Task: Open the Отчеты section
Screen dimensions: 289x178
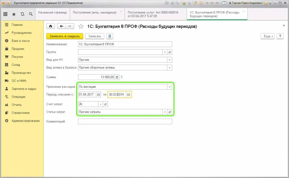Action: point(17,105)
